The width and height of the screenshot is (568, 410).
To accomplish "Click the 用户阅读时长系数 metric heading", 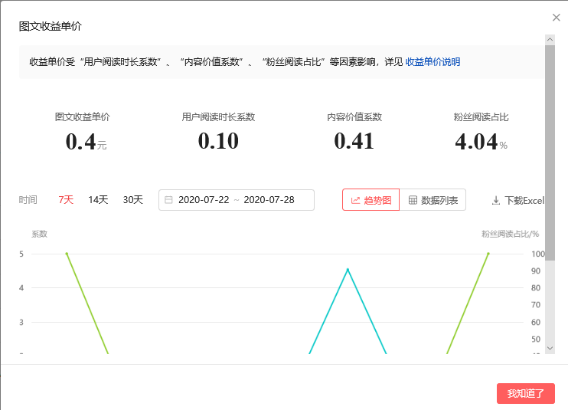I will point(218,117).
